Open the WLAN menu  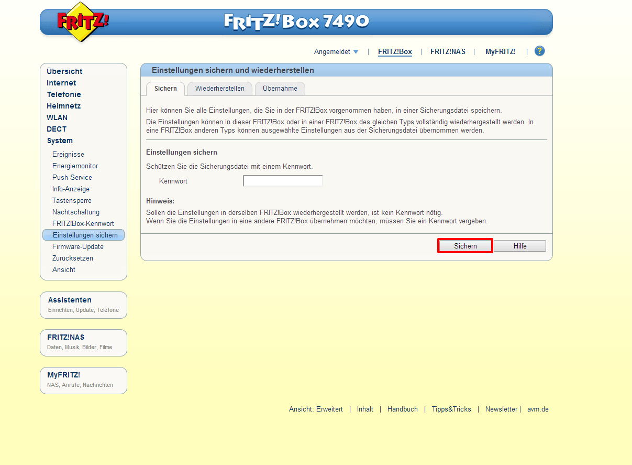(x=57, y=117)
